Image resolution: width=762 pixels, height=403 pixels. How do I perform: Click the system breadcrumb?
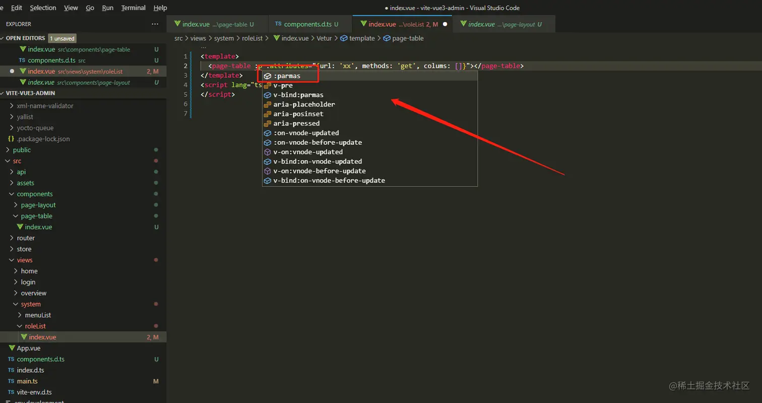point(224,38)
